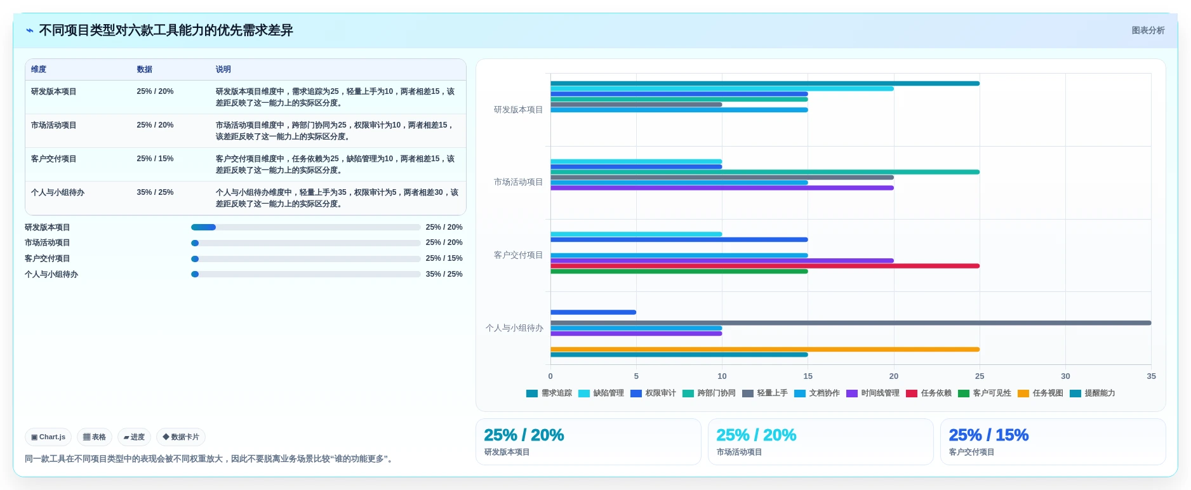Click the description starting 客户交付项目维度中
Image resolution: width=1191 pixels, height=490 pixels.
336,164
